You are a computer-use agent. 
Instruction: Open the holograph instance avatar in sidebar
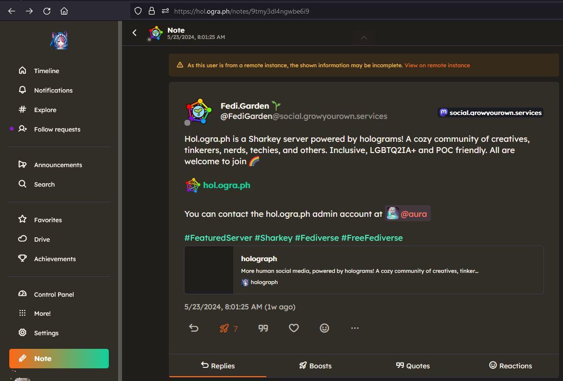coord(59,40)
